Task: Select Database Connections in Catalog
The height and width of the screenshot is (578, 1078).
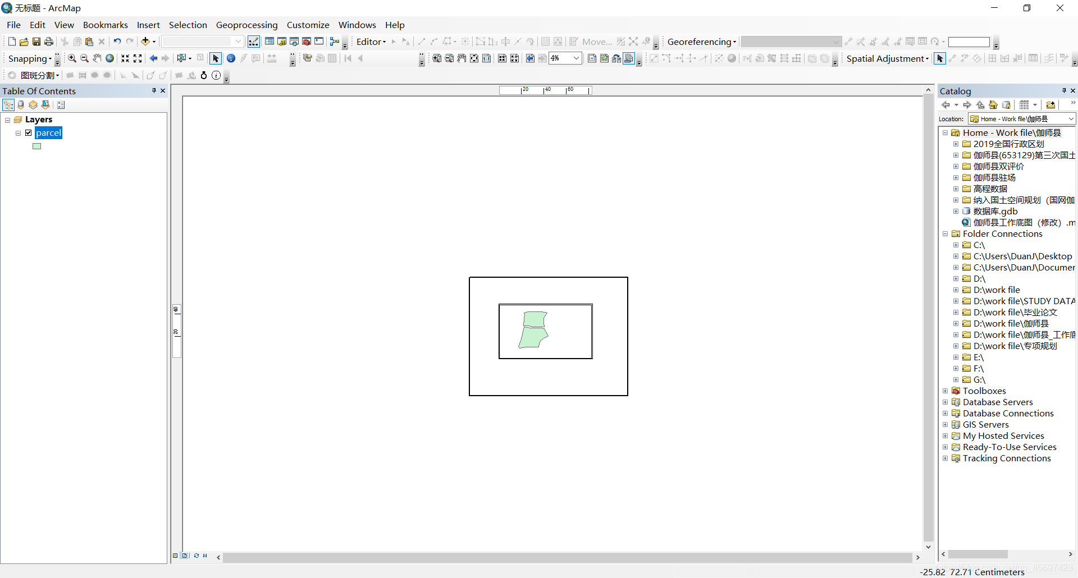Action: pos(1008,414)
